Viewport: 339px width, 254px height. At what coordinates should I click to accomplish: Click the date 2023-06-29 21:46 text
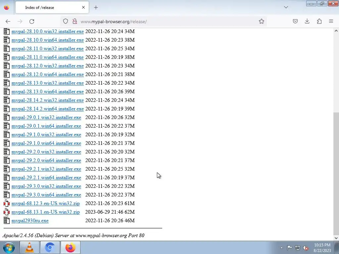(104, 212)
